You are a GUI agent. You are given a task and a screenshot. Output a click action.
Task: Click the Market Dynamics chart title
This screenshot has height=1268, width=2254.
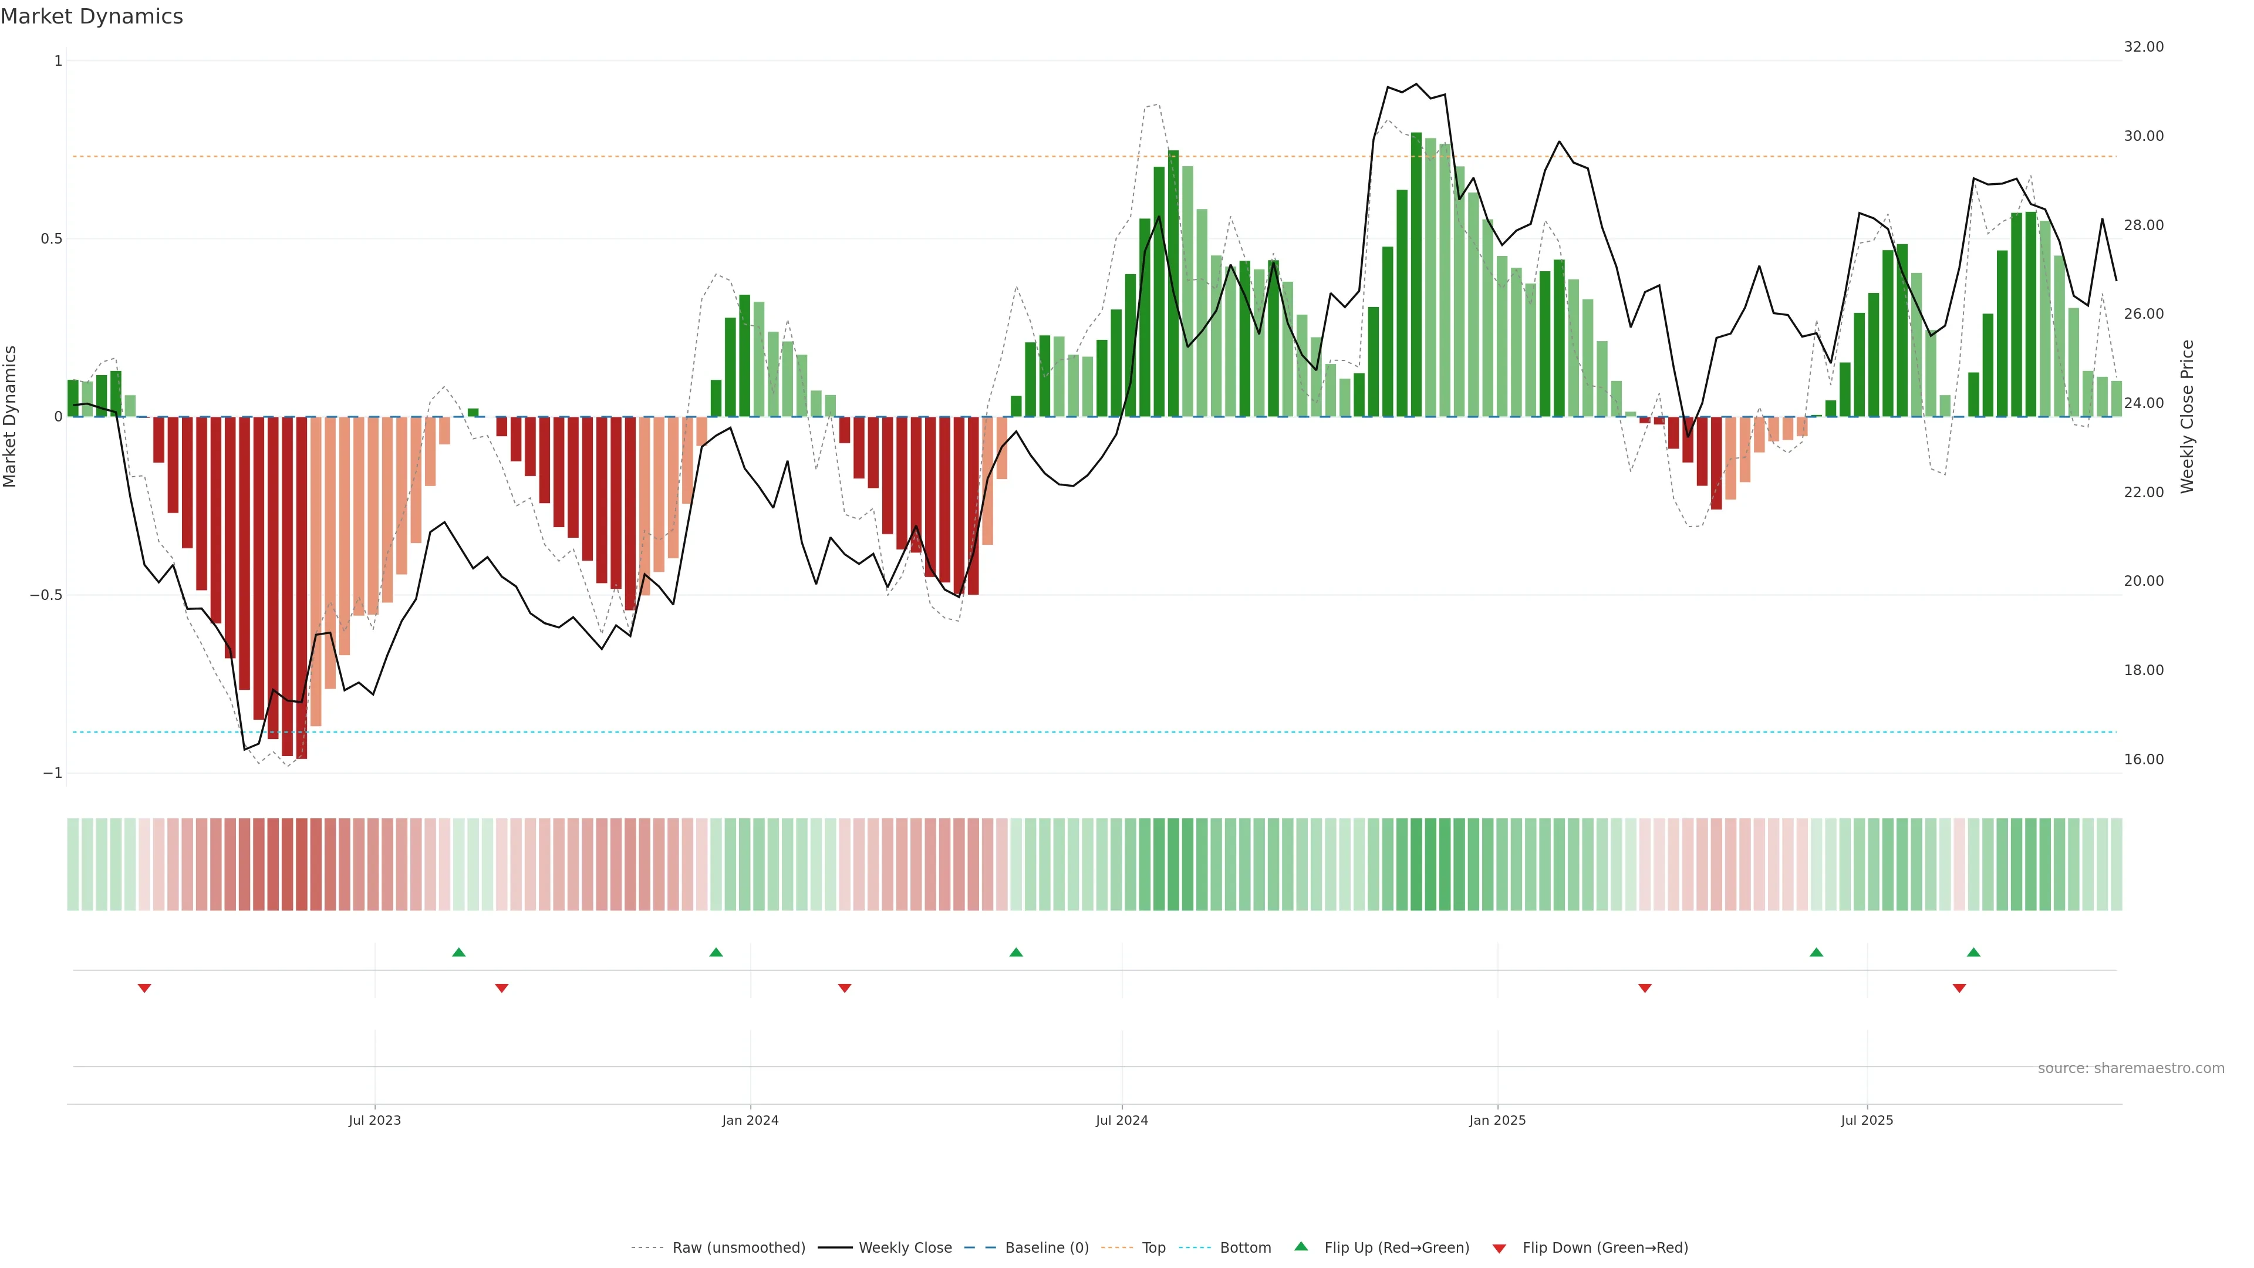[x=92, y=16]
